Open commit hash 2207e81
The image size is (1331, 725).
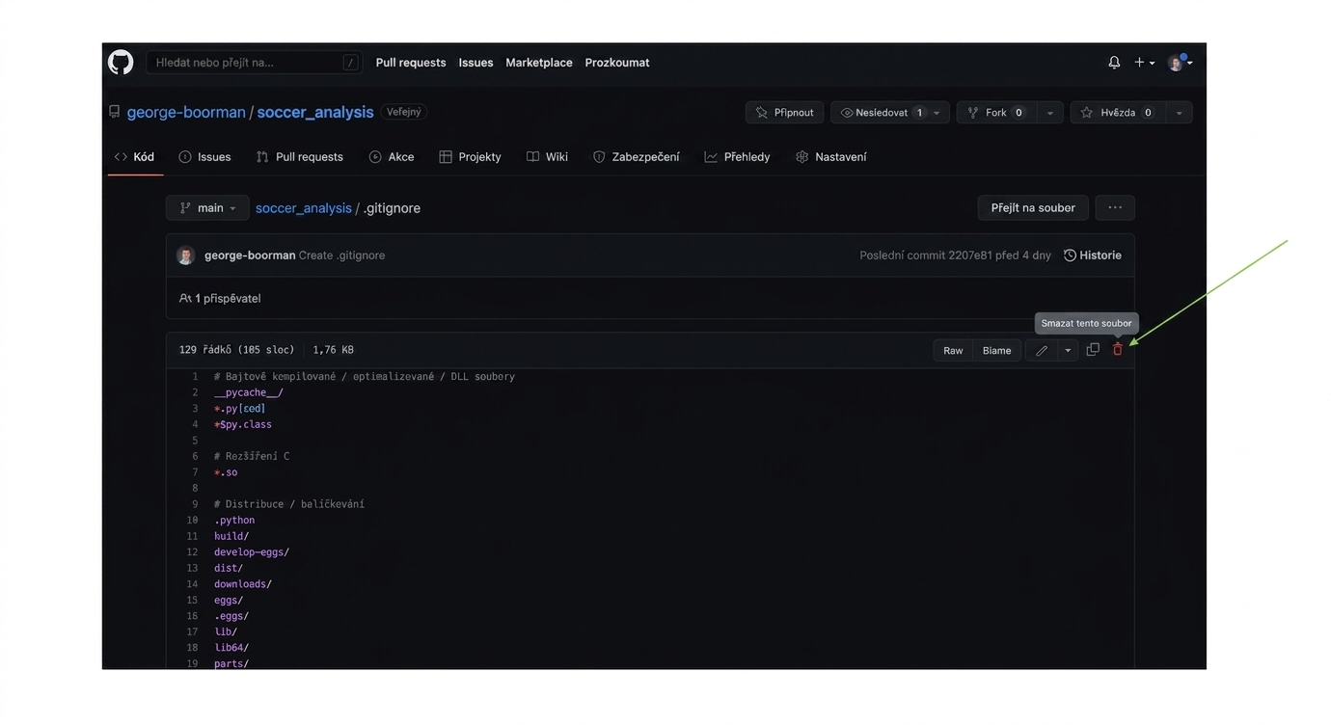point(970,255)
